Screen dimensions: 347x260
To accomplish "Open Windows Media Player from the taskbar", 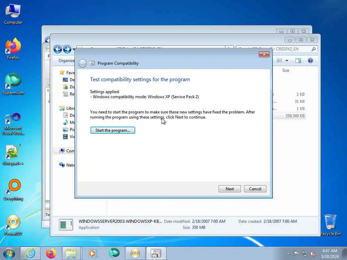I will [92, 253].
